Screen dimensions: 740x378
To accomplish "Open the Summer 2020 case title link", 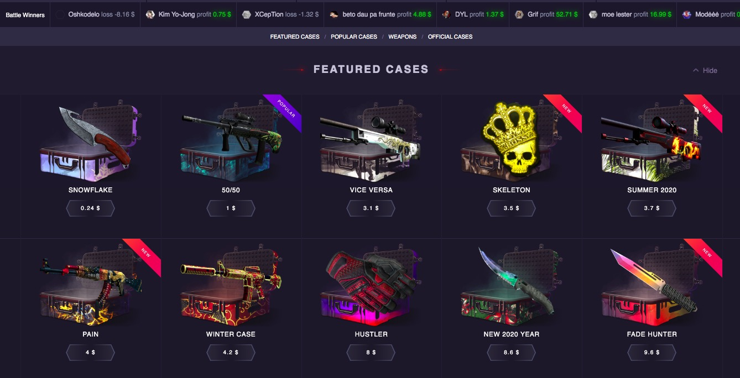I will (652, 190).
